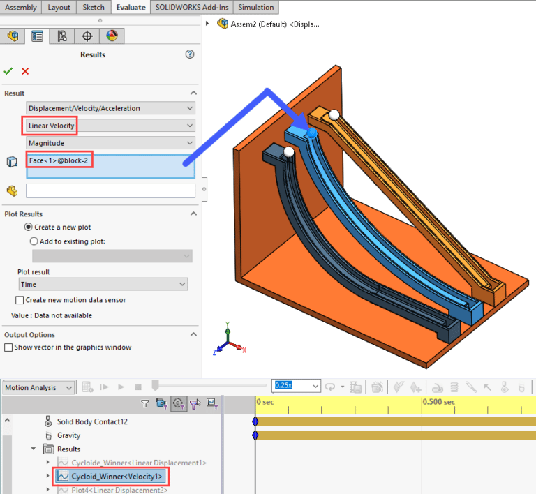Open the Results help question-mark icon

coord(190,54)
